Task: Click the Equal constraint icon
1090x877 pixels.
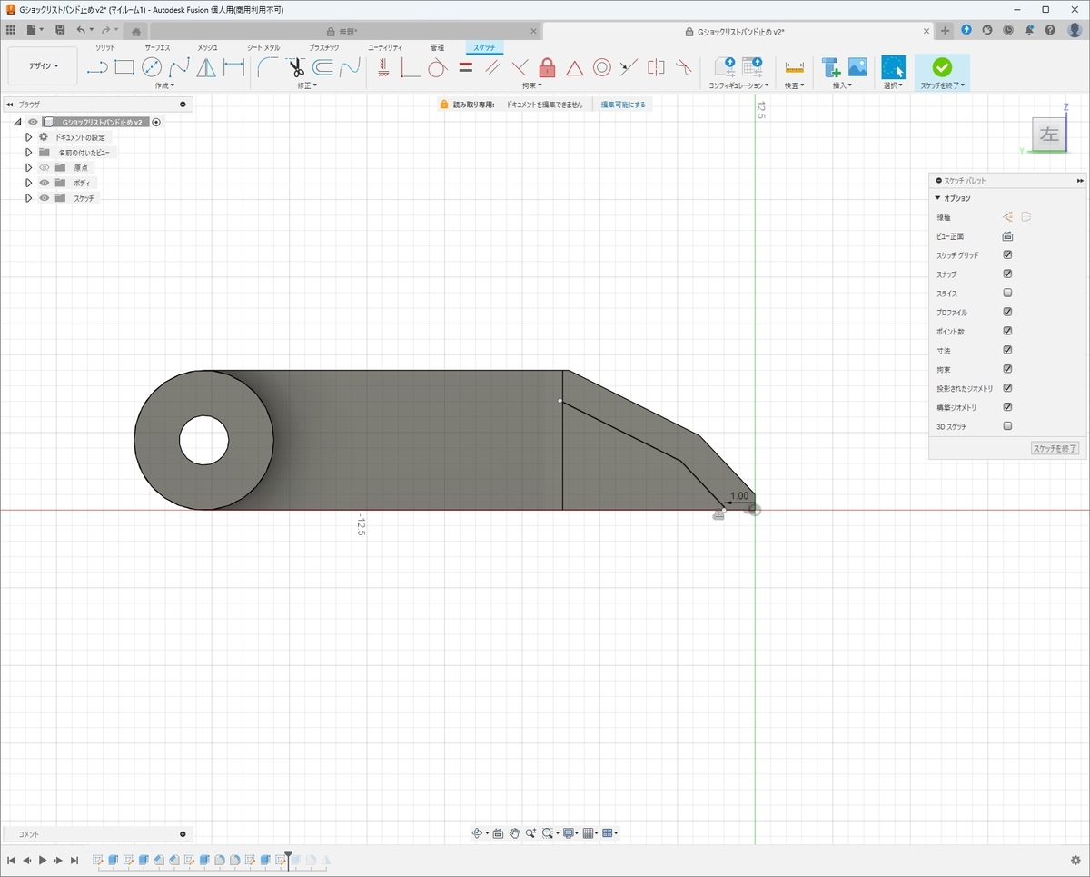Action: [x=465, y=67]
